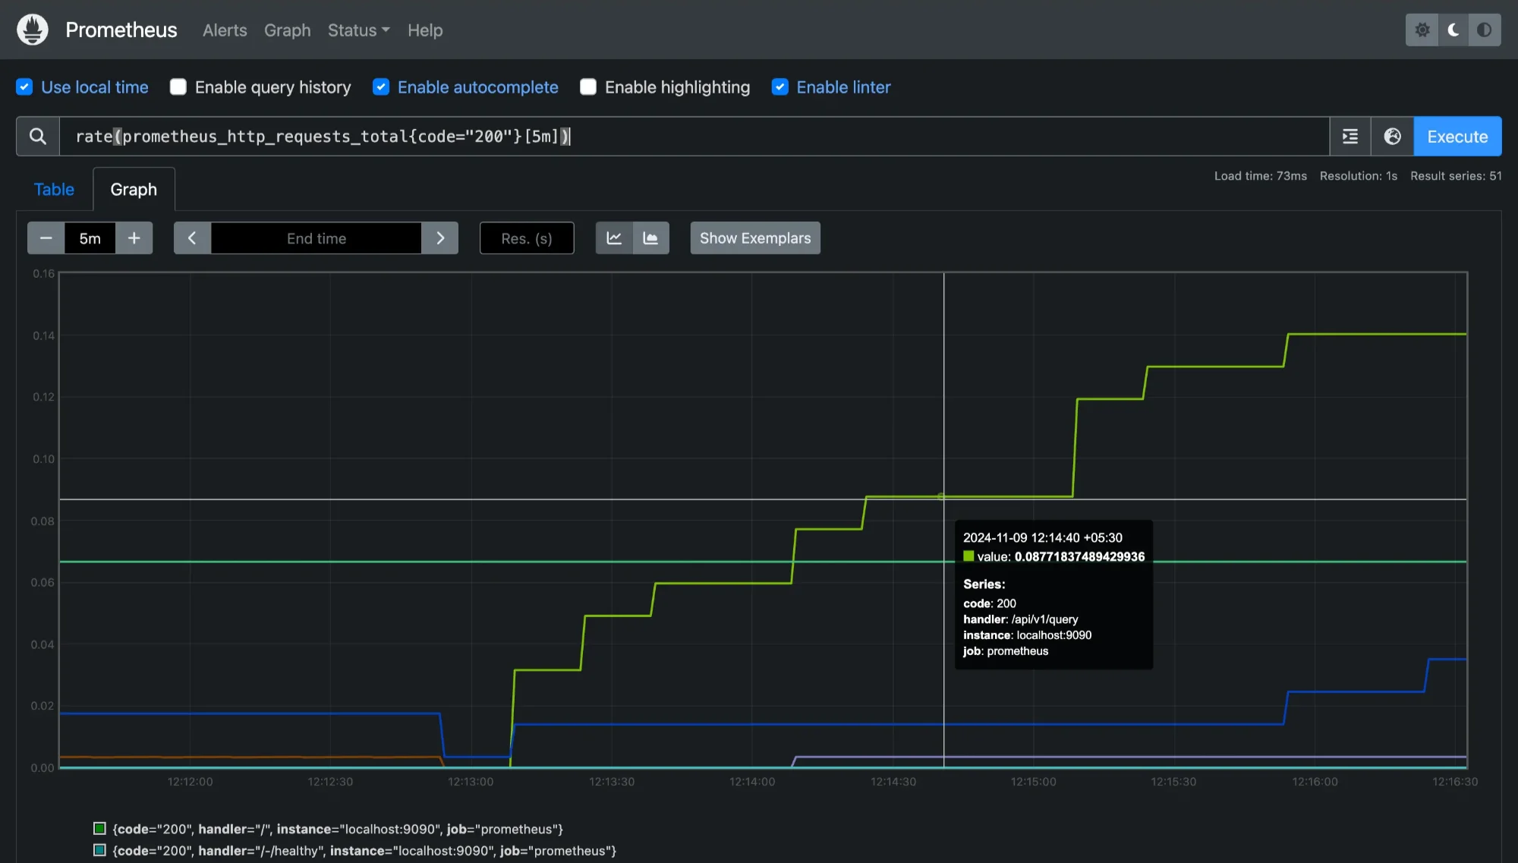This screenshot has width=1518, height=863.
Task: Click the Prometheus brand title link
Action: pyautogui.click(x=121, y=30)
